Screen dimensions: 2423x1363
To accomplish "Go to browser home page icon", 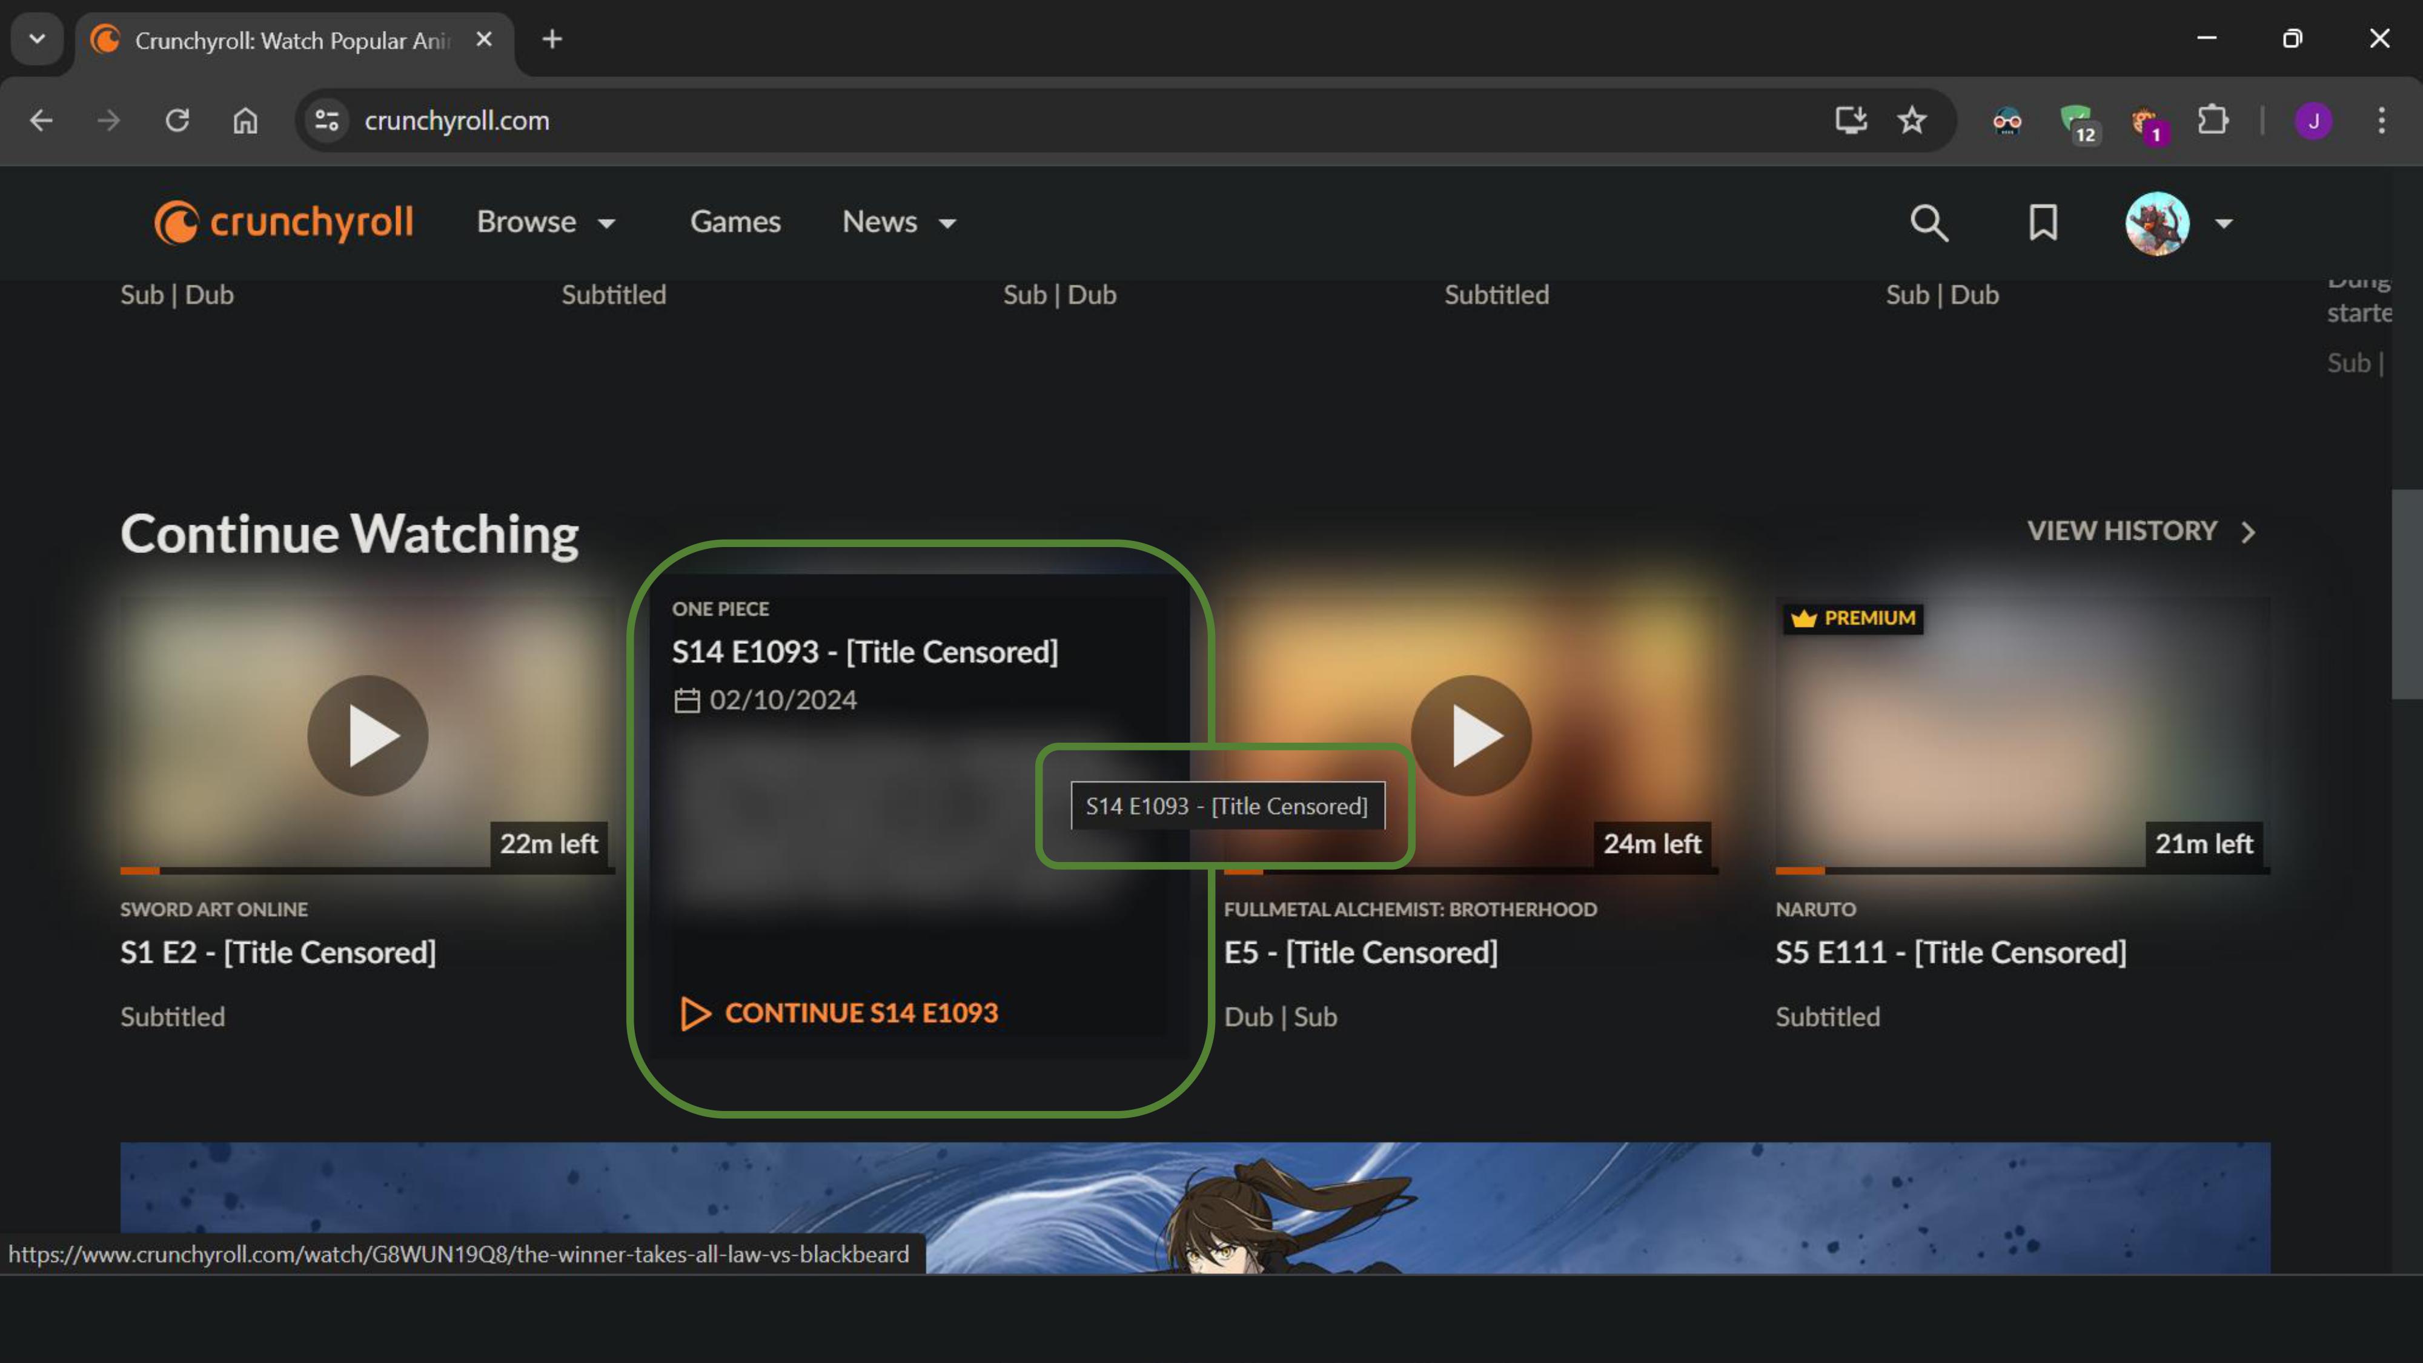I will click(x=245, y=121).
